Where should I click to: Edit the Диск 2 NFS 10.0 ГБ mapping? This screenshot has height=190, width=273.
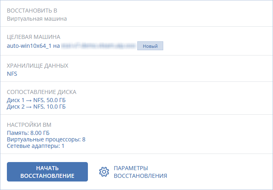pyautogui.click(x=36, y=107)
